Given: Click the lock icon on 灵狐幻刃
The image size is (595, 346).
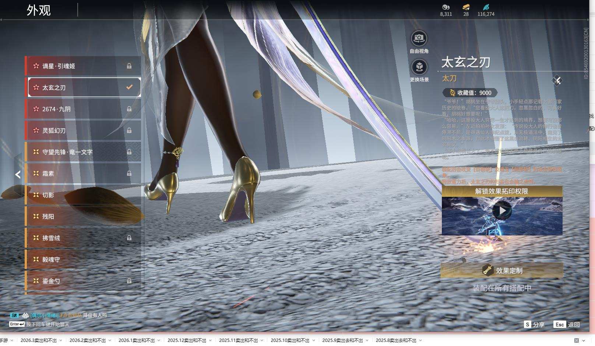Looking at the screenshot, I should click(x=129, y=130).
